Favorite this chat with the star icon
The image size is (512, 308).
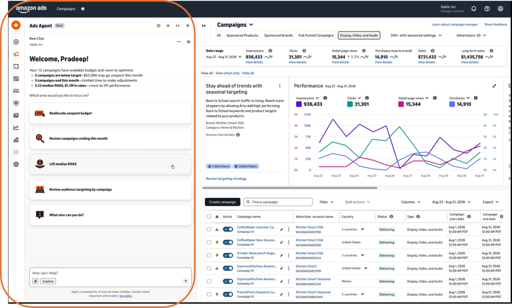(188, 42)
